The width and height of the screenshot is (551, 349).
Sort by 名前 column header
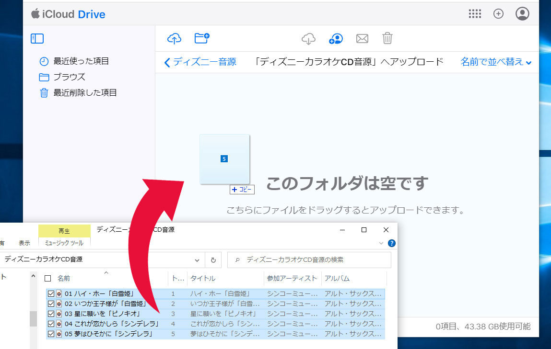pyautogui.click(x=64, y=279)
